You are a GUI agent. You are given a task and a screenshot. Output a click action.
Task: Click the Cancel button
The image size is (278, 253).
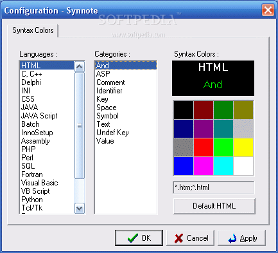(190, 238)
